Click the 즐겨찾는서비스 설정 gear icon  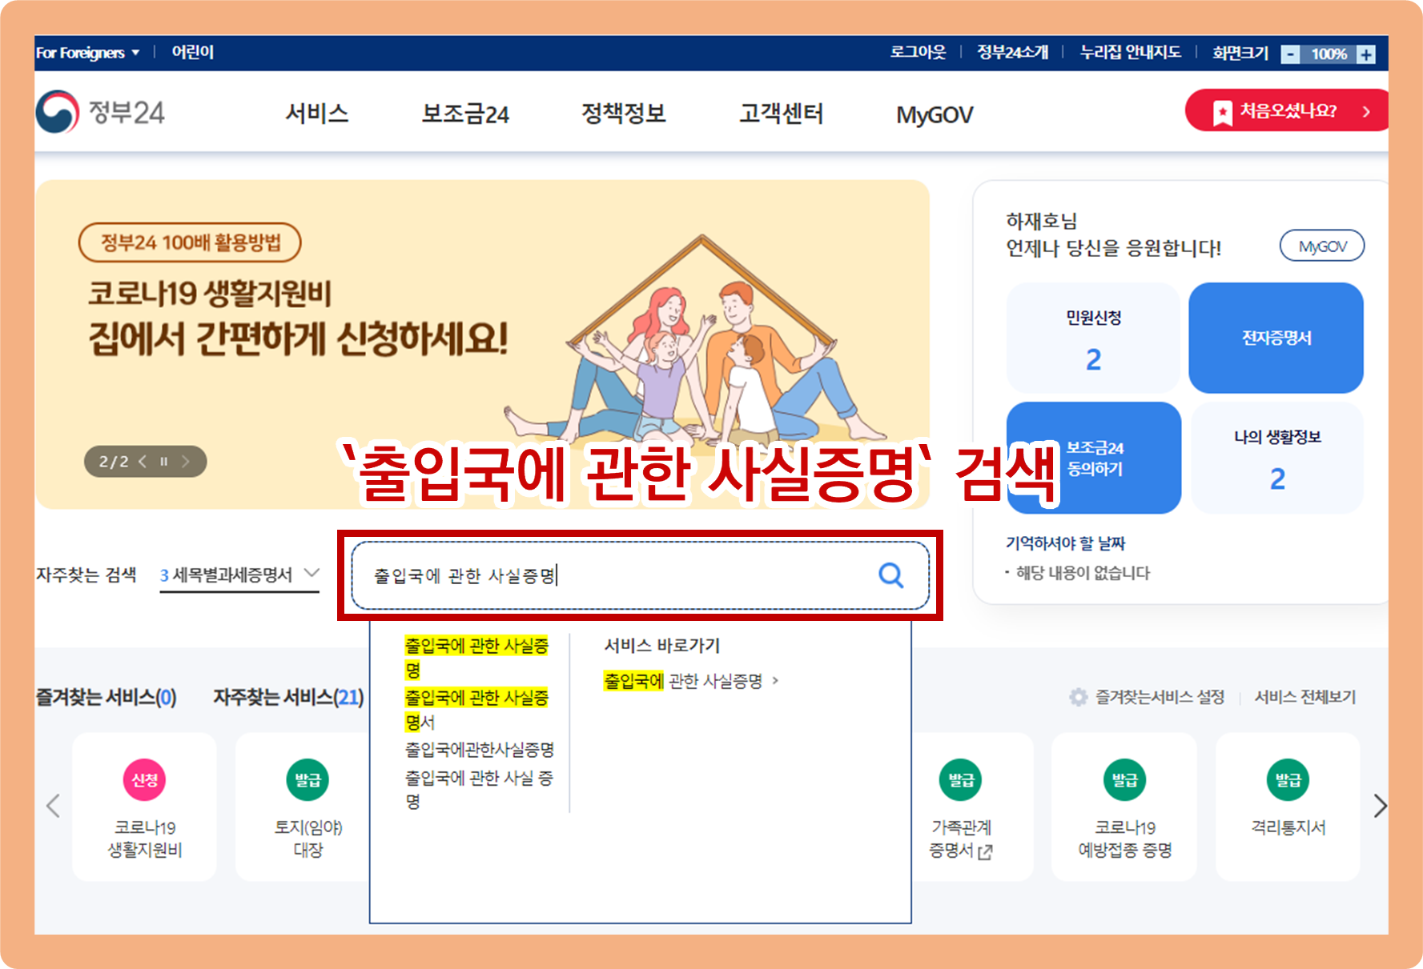[x=1078, y=697]
